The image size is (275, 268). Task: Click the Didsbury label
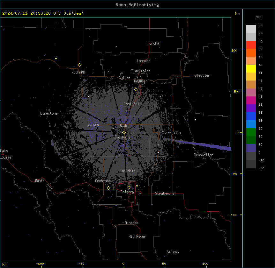point(122,137)
